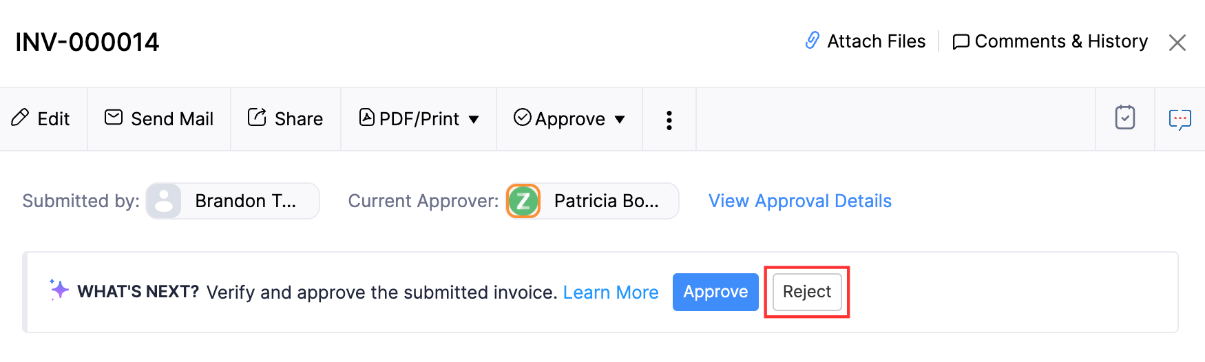This screenshot has width=1205, height=362.
Task: Click the paperclip Attach Files icon
Action: [813, 41]
